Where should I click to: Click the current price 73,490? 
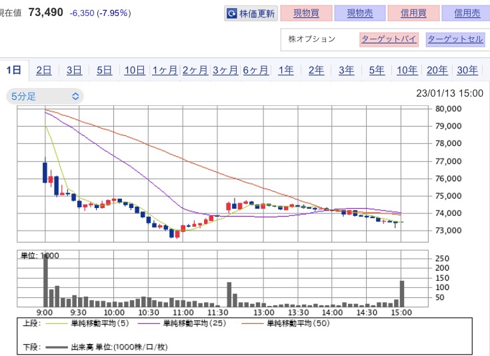tap(45, 13)
